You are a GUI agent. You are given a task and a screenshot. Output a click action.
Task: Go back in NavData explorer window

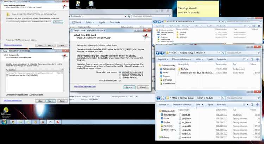[158, 98]
